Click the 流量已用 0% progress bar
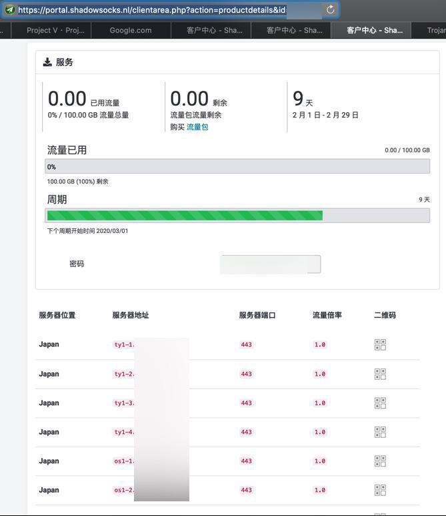The height and width of the screenshot is (516, 446). click(237, 166)
